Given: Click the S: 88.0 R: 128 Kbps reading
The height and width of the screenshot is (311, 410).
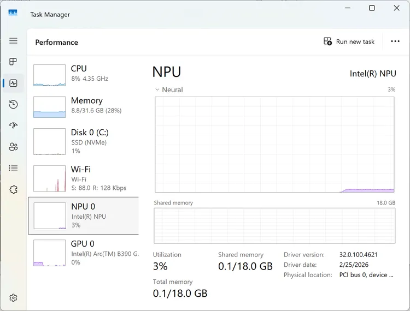Looking at the screenshot, I should click(x=99, y=188).
